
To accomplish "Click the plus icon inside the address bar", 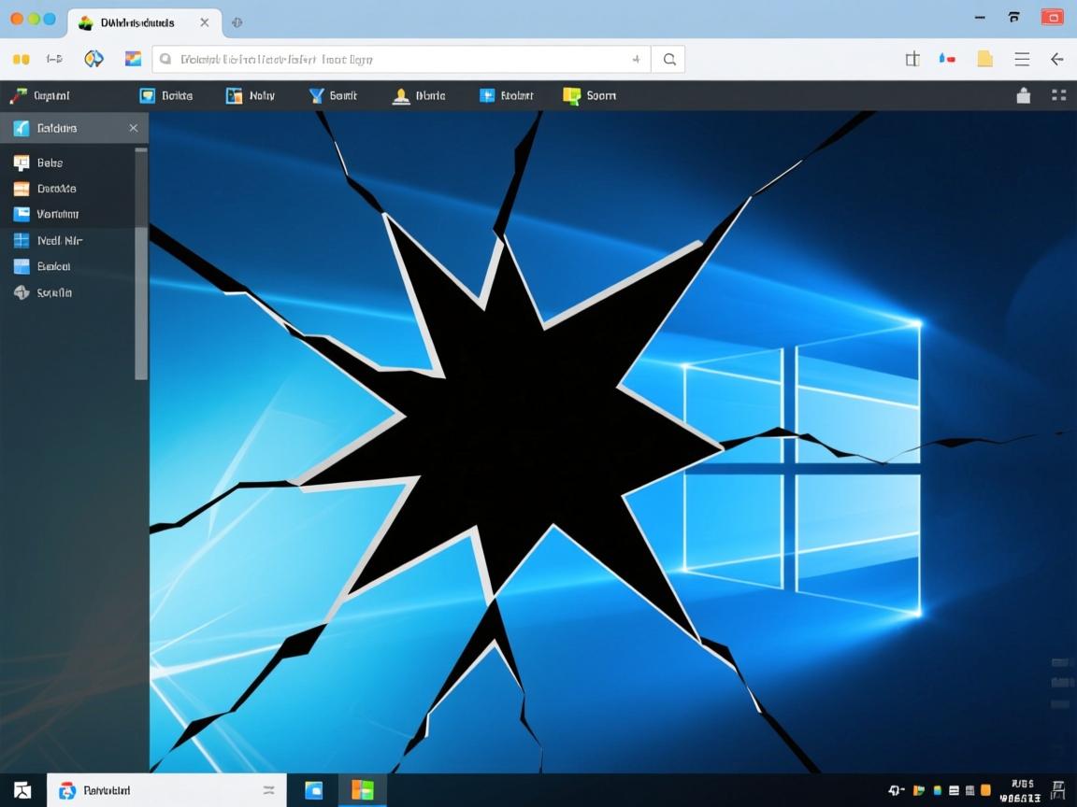I will (636, 59).
